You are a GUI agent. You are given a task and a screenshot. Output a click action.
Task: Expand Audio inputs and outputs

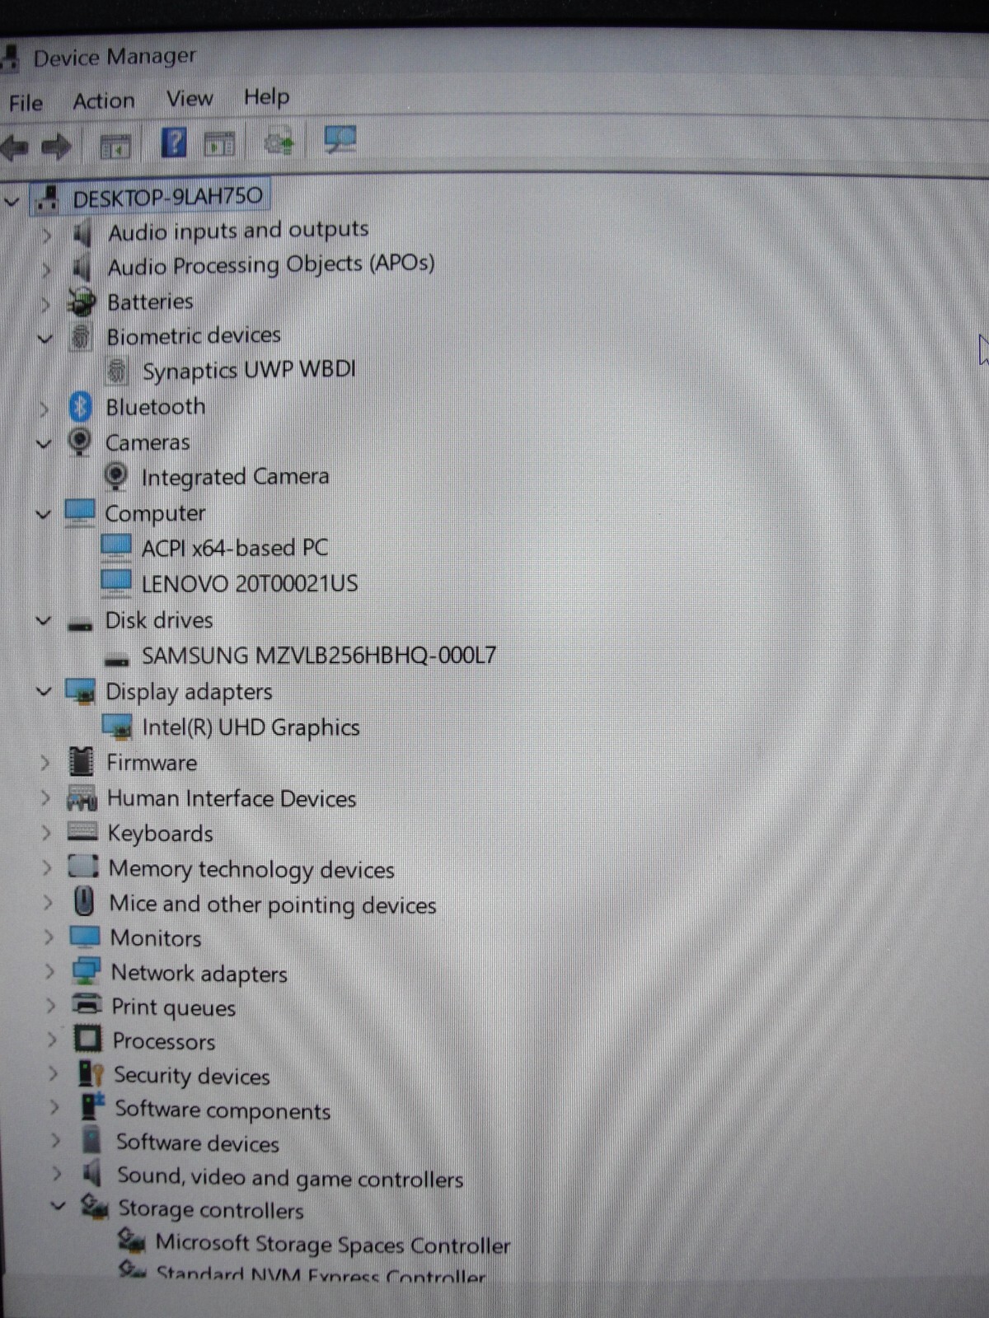(x=47, y=235)
